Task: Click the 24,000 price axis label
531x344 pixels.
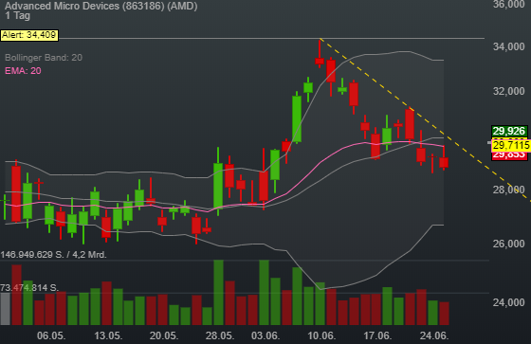Action: click(x=508, y=302)
